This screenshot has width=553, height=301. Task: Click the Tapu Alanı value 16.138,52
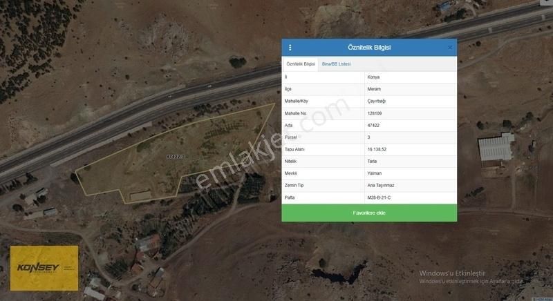click(377, 149)
